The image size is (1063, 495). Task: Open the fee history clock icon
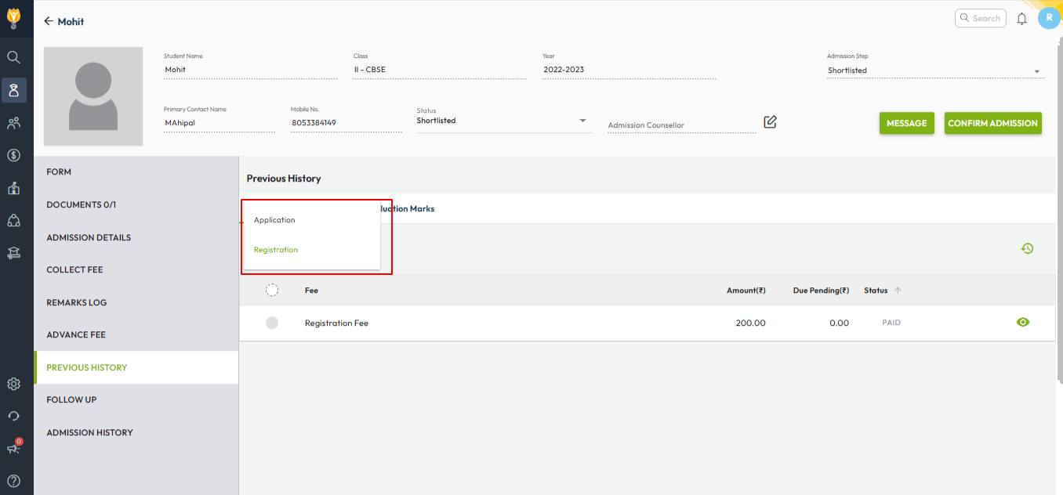(1027, 248)
